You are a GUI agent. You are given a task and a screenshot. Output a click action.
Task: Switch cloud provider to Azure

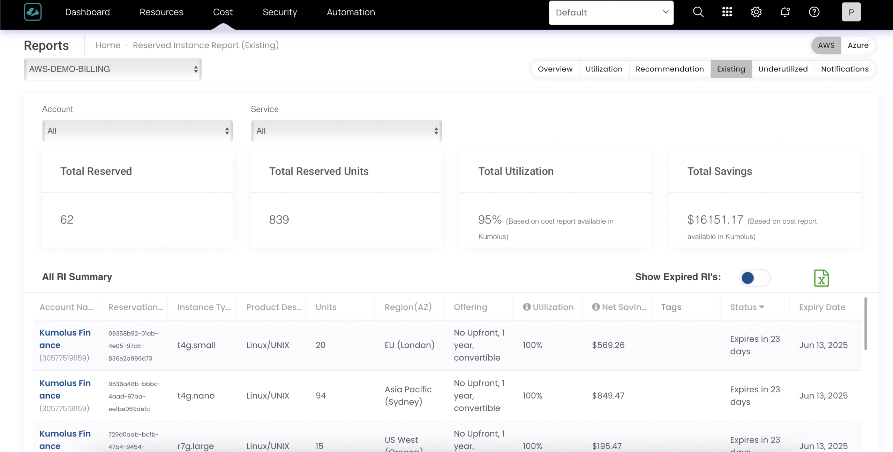[858, 45]
